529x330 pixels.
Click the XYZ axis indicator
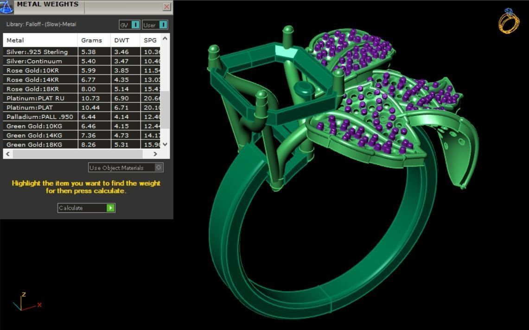click(x=27, y=302)
